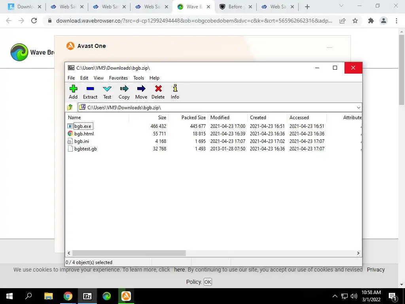Click the Chrome page vertical scrollbar

[x=401, y=69]
